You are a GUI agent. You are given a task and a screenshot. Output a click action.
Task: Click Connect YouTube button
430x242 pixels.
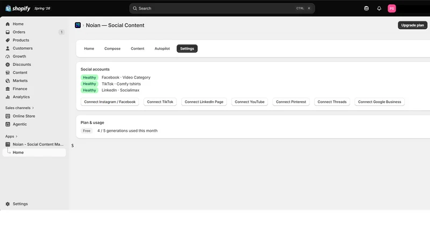(x=249, y=102)
